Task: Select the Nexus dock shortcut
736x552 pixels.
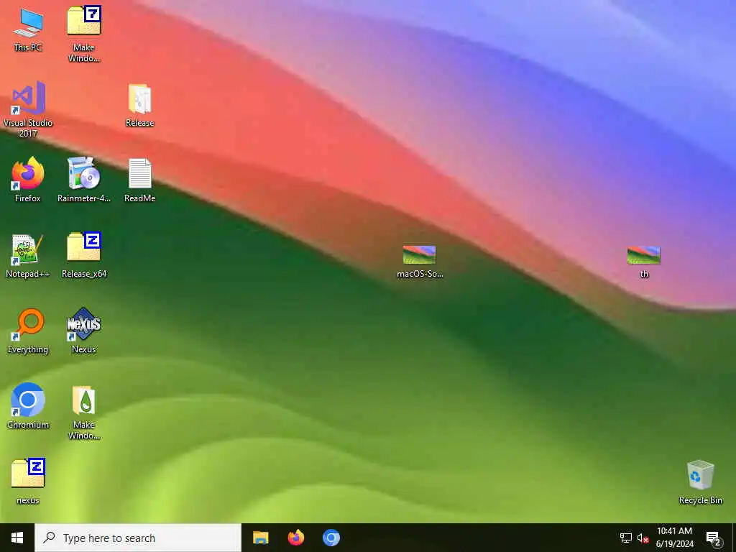Action: (x=84, y=331)
